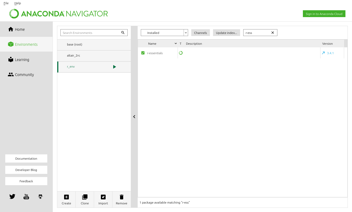
Task: Click the Home house icon
Action: (11, 29)
